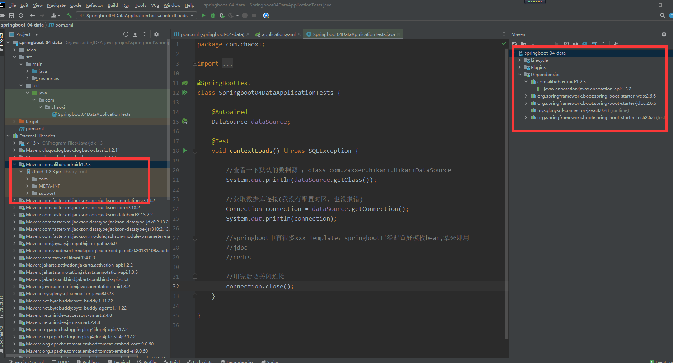This screenshot has width=673, height=363.
Task: Open the VCS menu
Action: pyautogui.click(x=155, y=5)
